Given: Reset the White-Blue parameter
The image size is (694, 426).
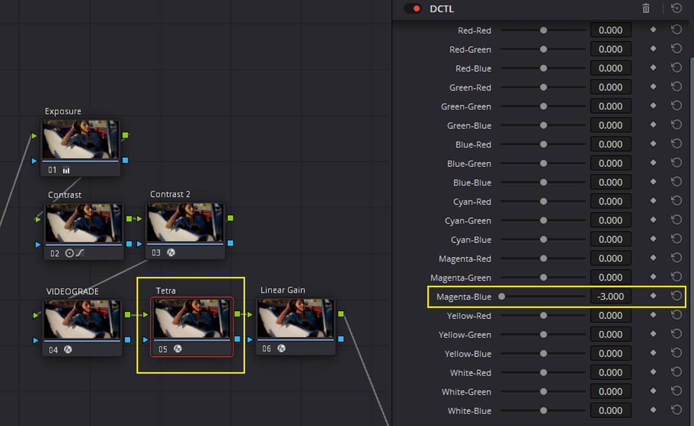Looking at the screenshot, I should point(677,410).
